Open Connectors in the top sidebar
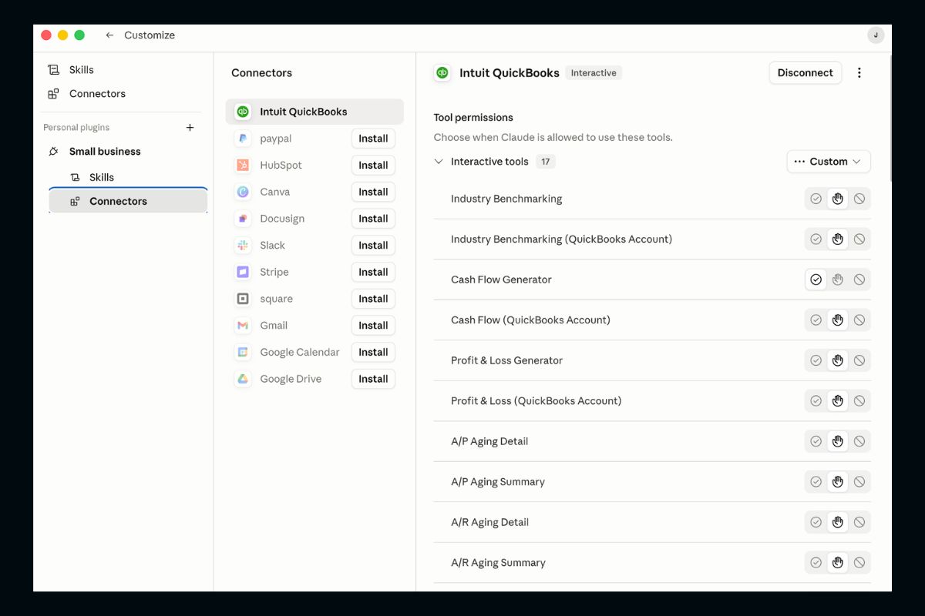The width and height of the screenshot is (925, 616). [86, 94]
